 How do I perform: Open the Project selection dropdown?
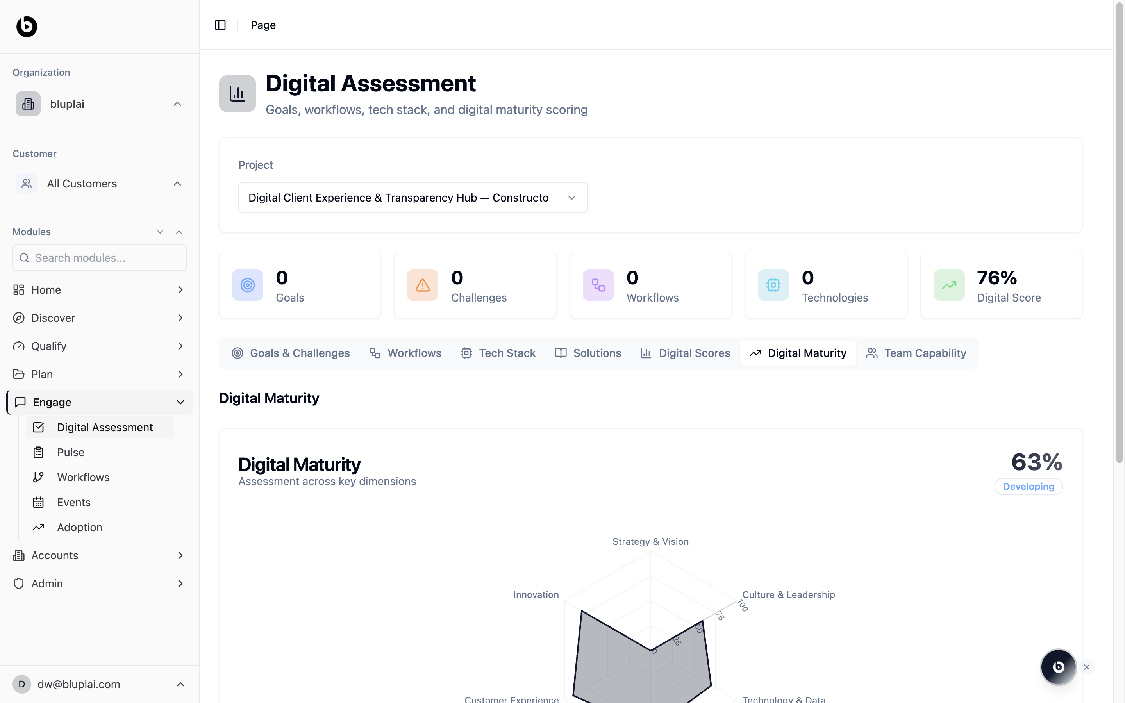coord(412,198)
